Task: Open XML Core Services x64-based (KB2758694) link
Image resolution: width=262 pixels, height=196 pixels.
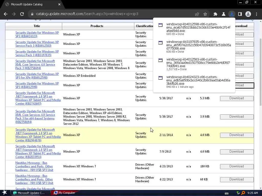Action: click(x=35, y=116)
